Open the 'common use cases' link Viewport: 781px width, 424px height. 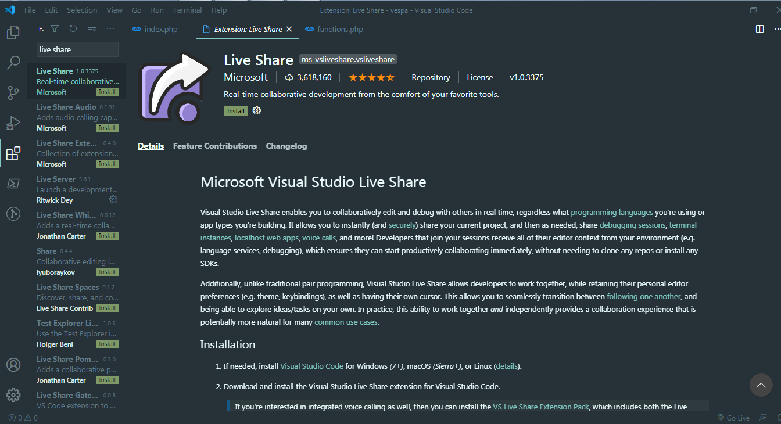(346, 322)
